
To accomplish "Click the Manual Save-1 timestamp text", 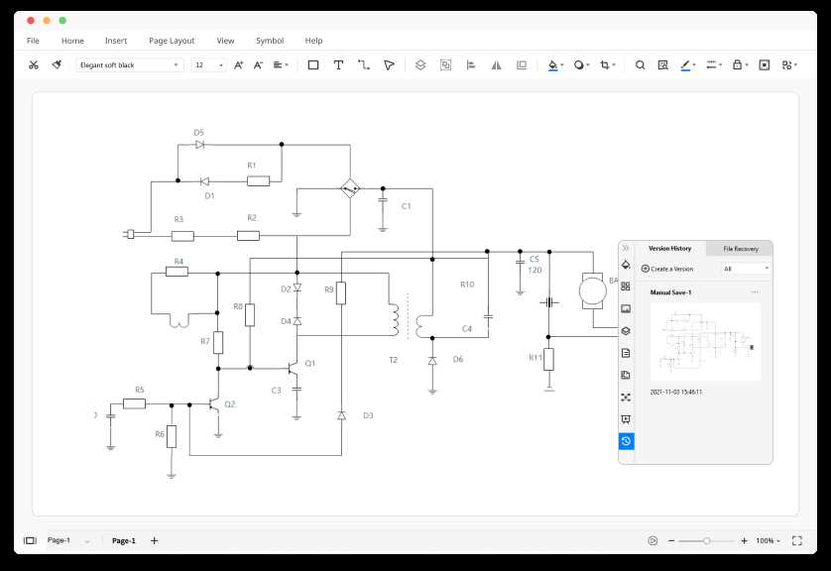I will coord(676,392).
